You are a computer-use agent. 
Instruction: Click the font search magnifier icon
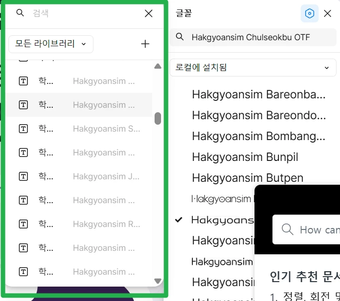[179, 37]
